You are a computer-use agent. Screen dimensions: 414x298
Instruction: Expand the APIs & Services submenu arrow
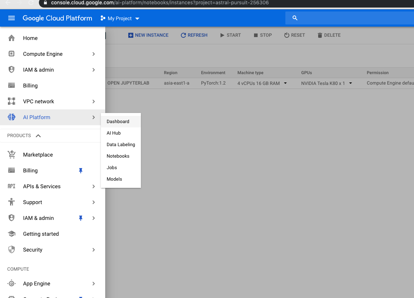[x=94, y=186]
